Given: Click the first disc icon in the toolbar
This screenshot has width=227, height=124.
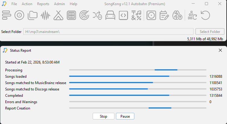Looking at the screenshot, I should tap(19, 15).
